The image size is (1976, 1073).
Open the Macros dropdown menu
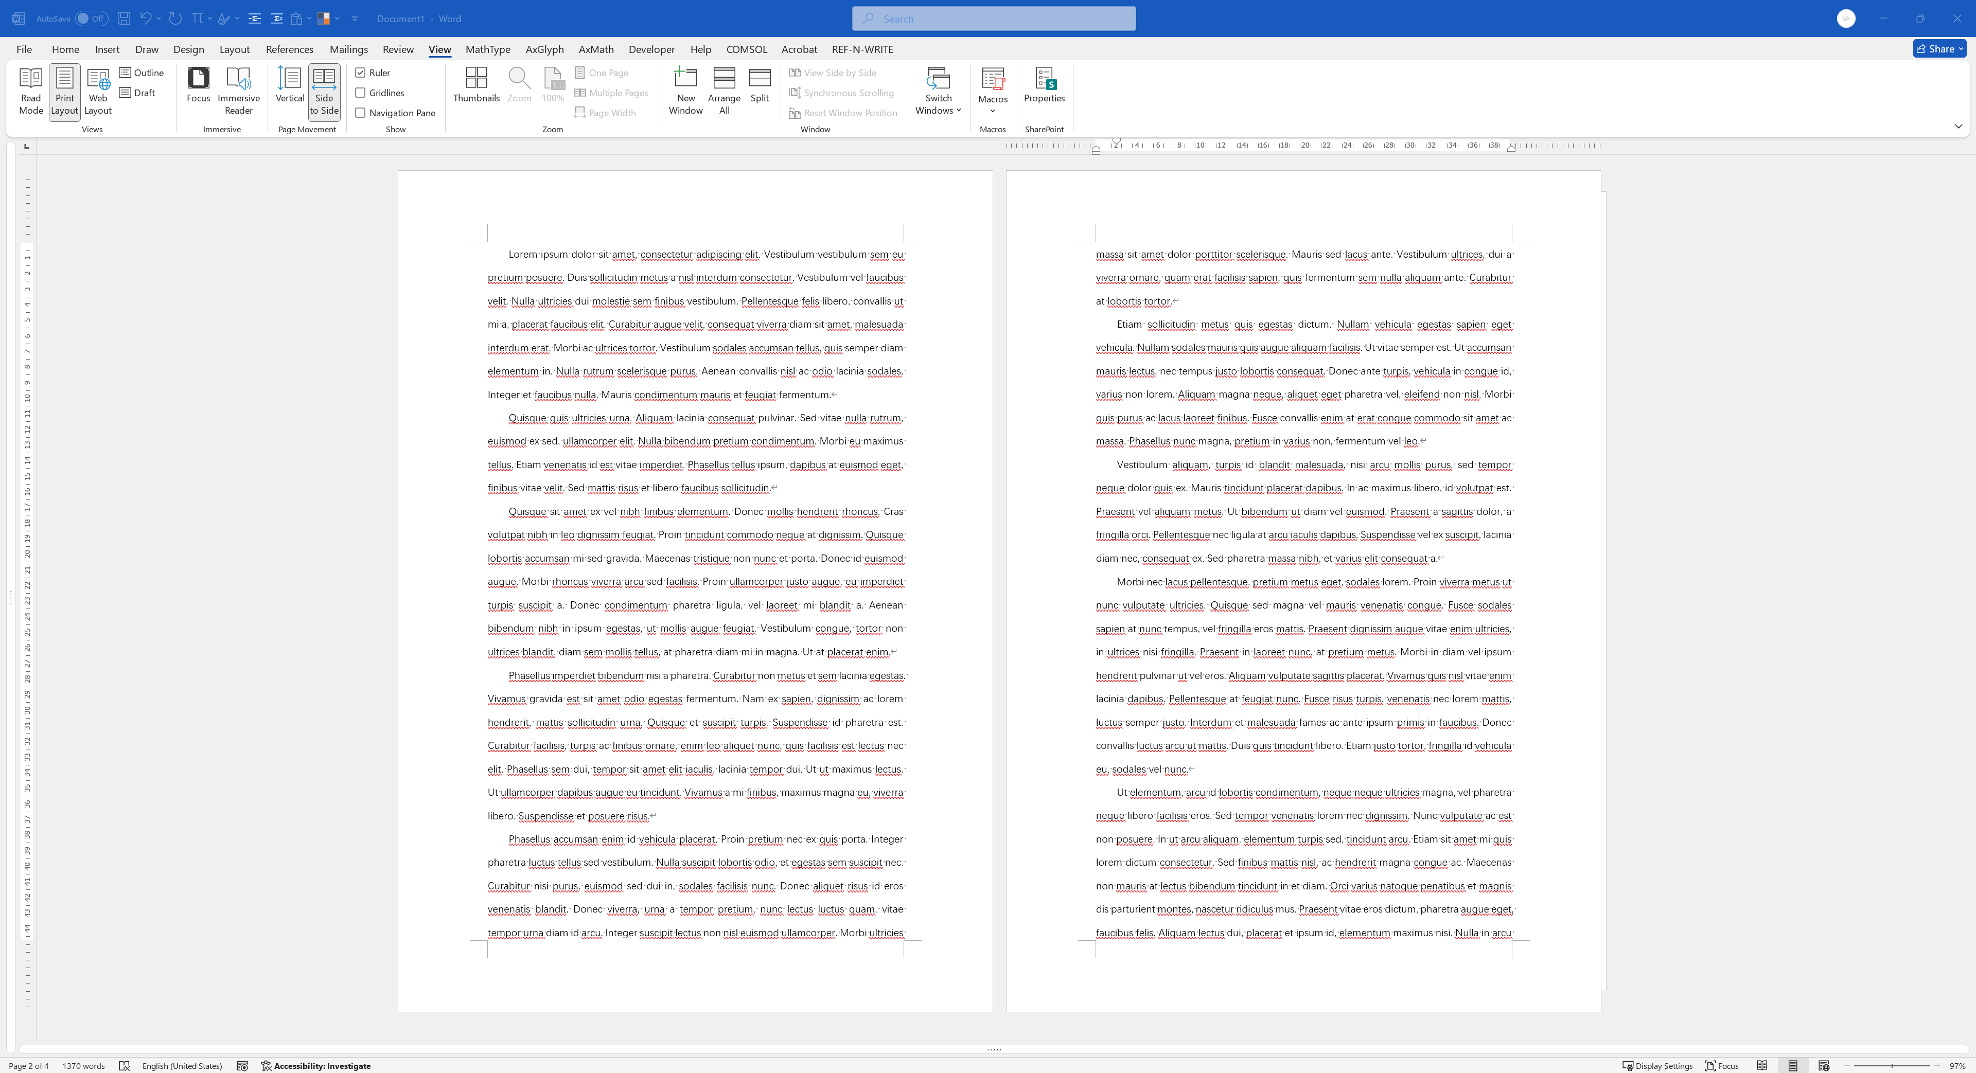click(993, 91)
